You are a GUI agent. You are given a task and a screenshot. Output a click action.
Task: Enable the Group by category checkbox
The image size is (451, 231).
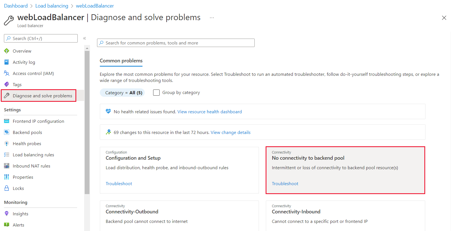click(156, 93)
